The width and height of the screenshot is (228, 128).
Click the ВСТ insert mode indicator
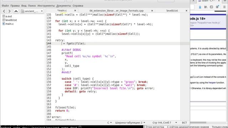(185, 123)
